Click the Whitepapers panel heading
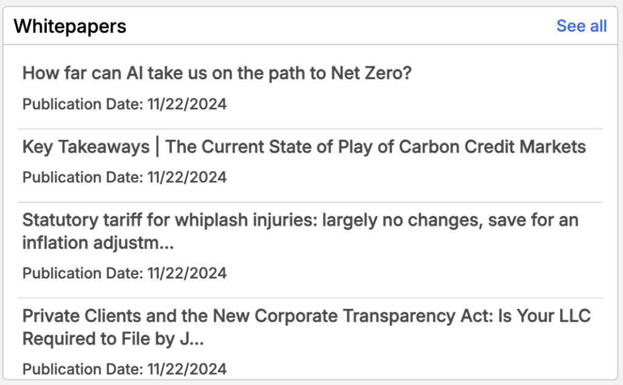623x385 pixels. tap(70, 26)
